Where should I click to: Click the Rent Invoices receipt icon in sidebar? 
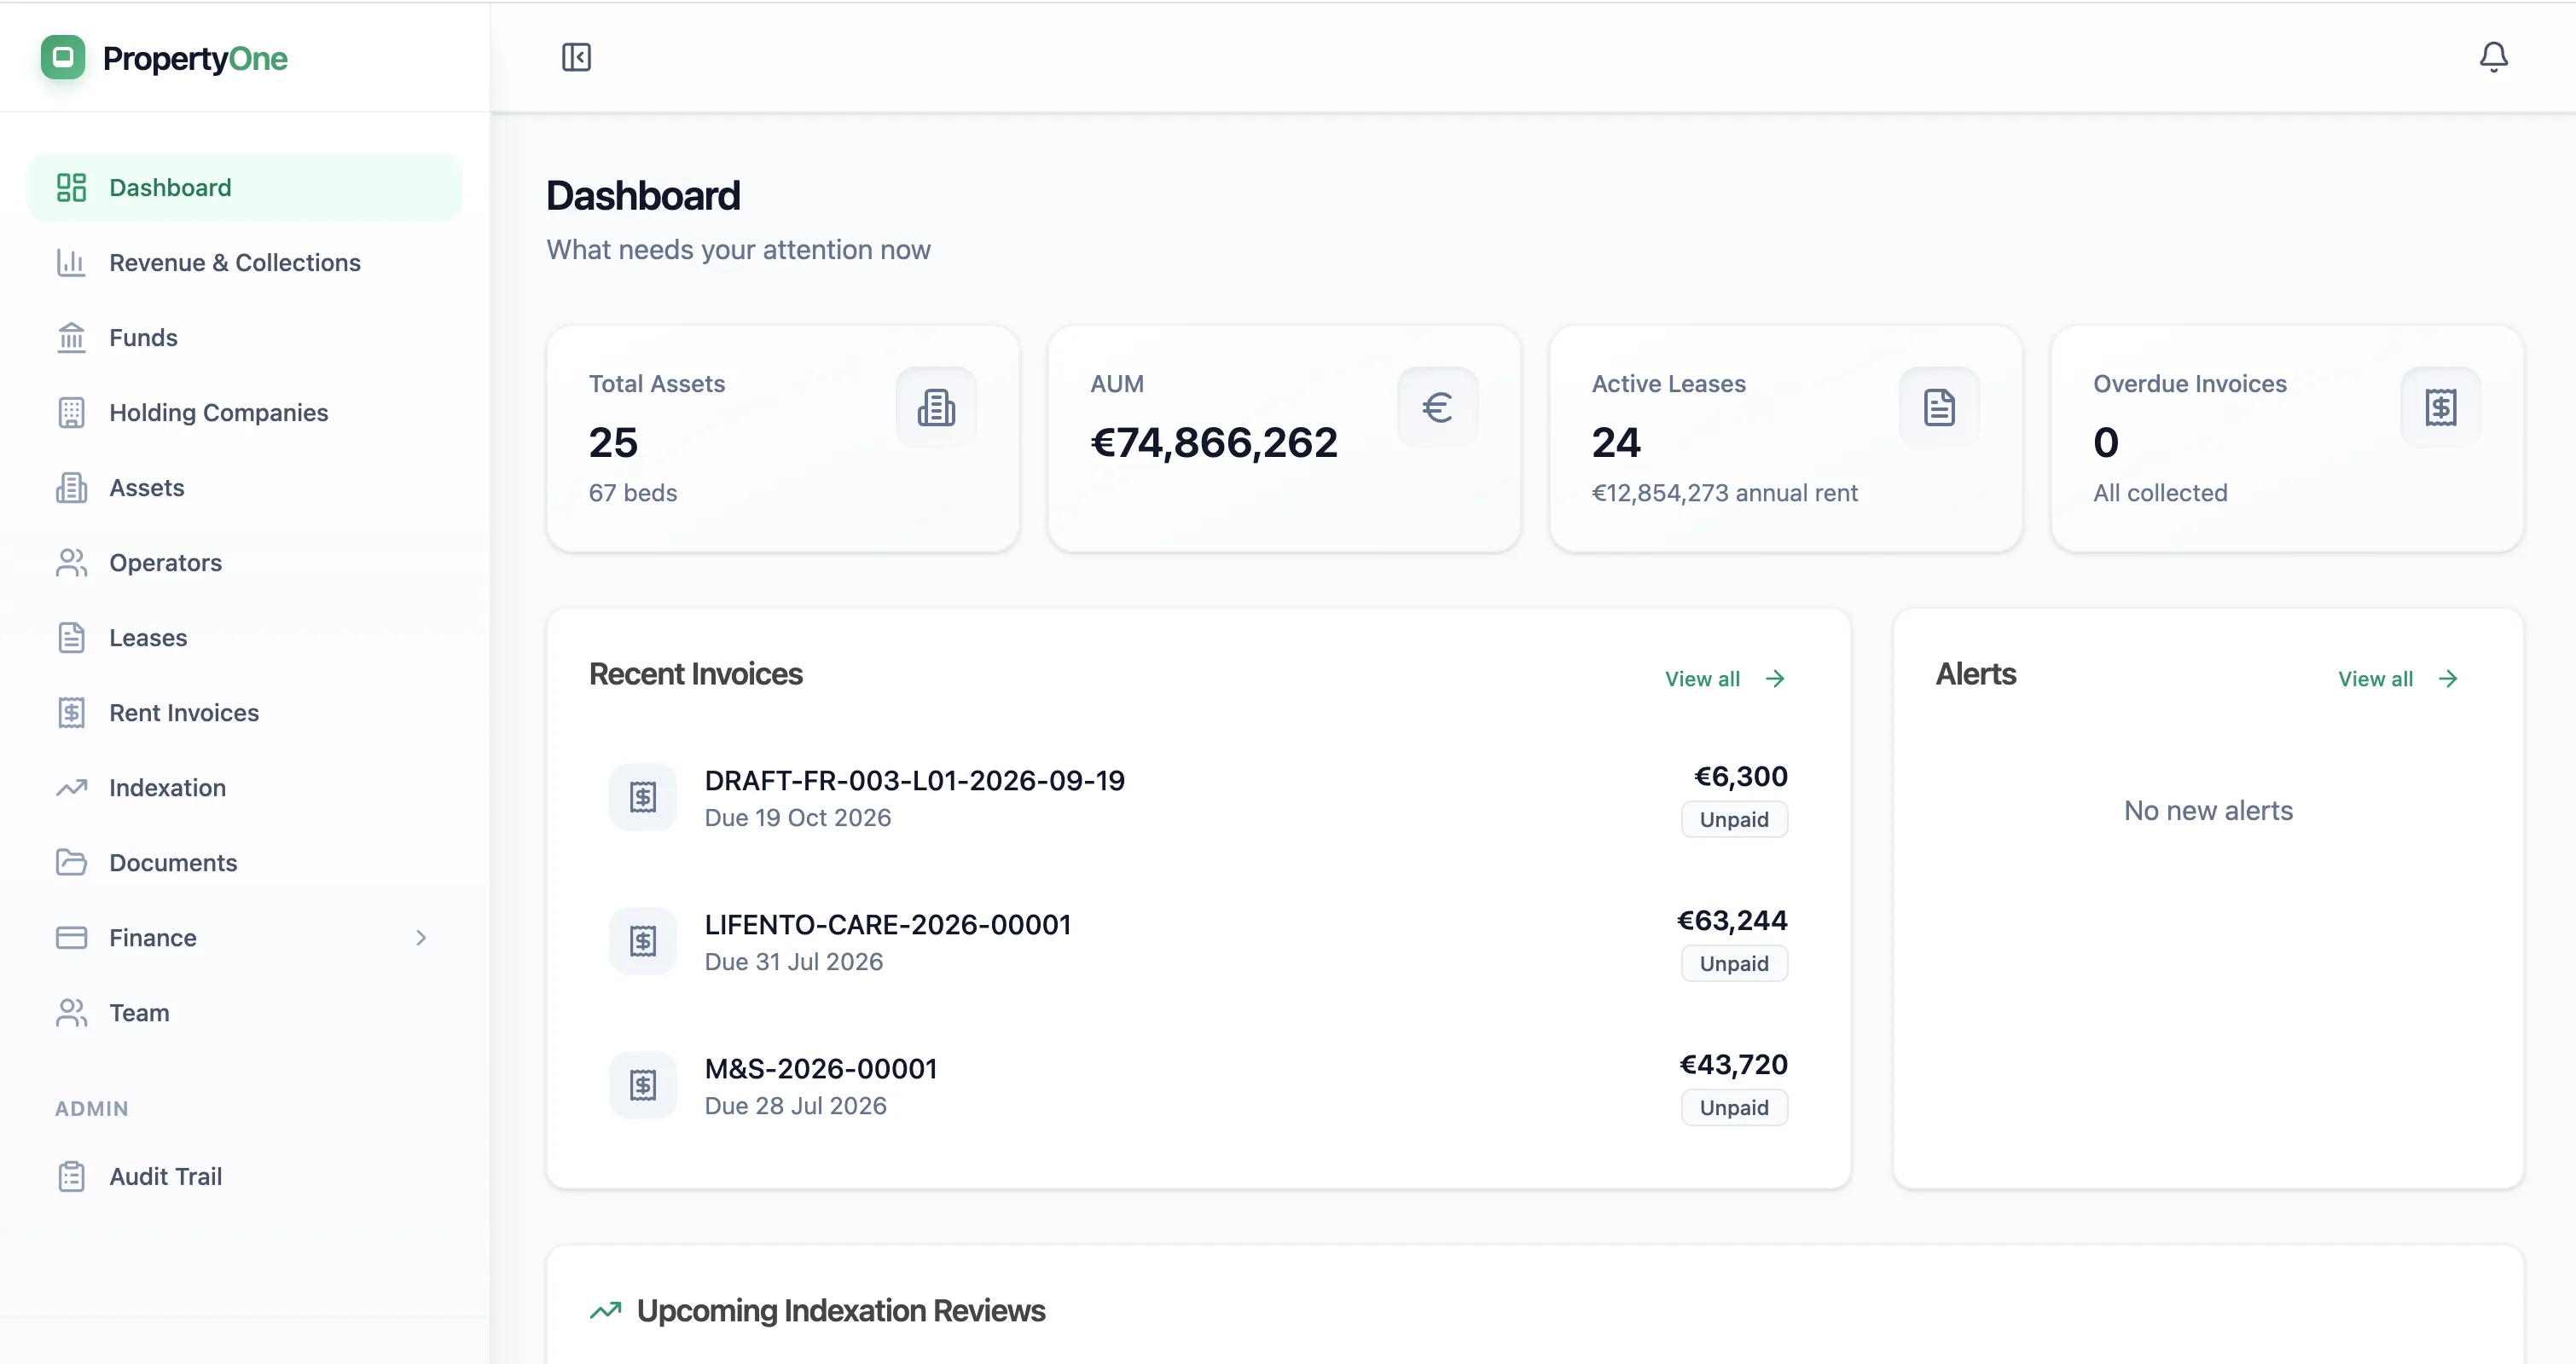pos(71,713)
